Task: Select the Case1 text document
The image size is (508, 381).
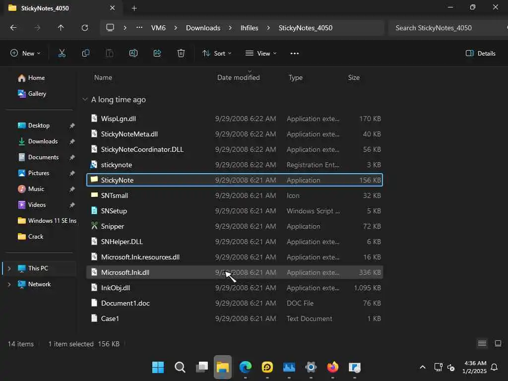Action: tap(235, 319)
